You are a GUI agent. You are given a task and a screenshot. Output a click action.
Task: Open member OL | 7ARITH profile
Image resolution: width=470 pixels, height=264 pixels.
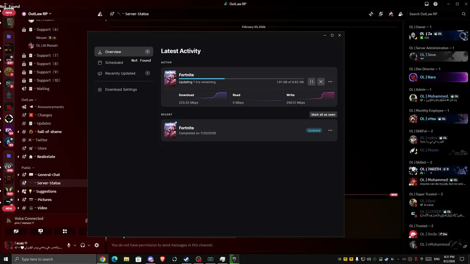[438, 170]
